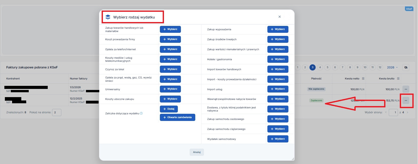Screen dimensions: 418x164
Task: Click the Kwota netto column menu icon
Action: (x=363, y=79)
